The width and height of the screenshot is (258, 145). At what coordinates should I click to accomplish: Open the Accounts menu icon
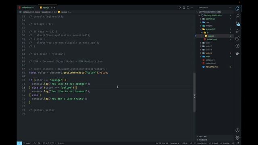pyautogui.click(x=237, y=130)
